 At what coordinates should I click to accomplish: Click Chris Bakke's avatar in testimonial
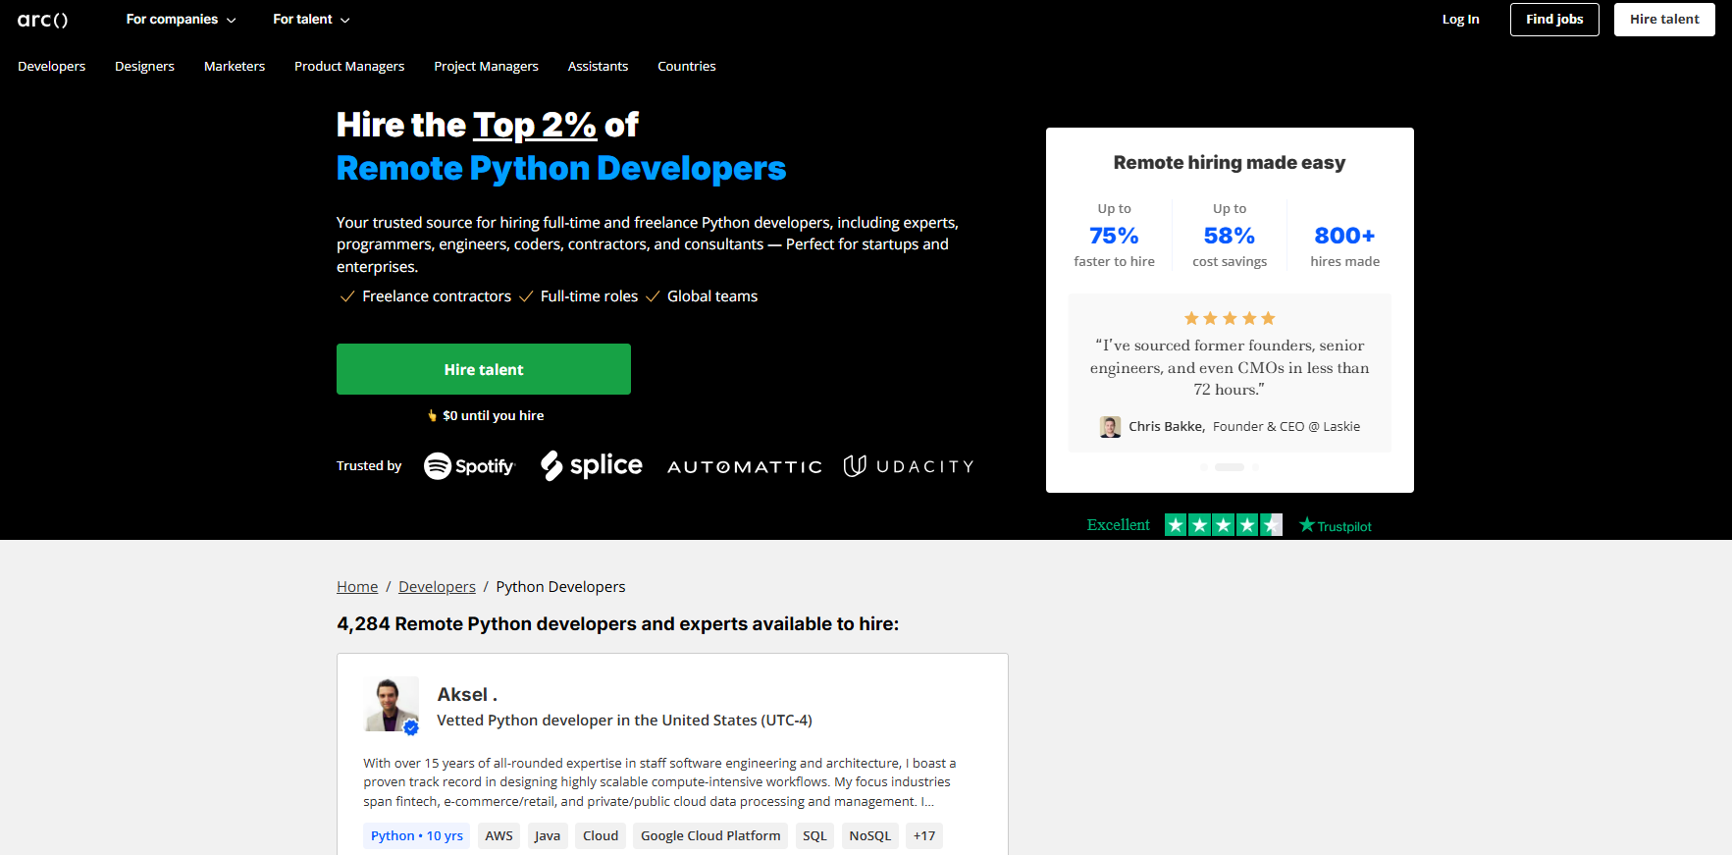(x=1110, y=427)
